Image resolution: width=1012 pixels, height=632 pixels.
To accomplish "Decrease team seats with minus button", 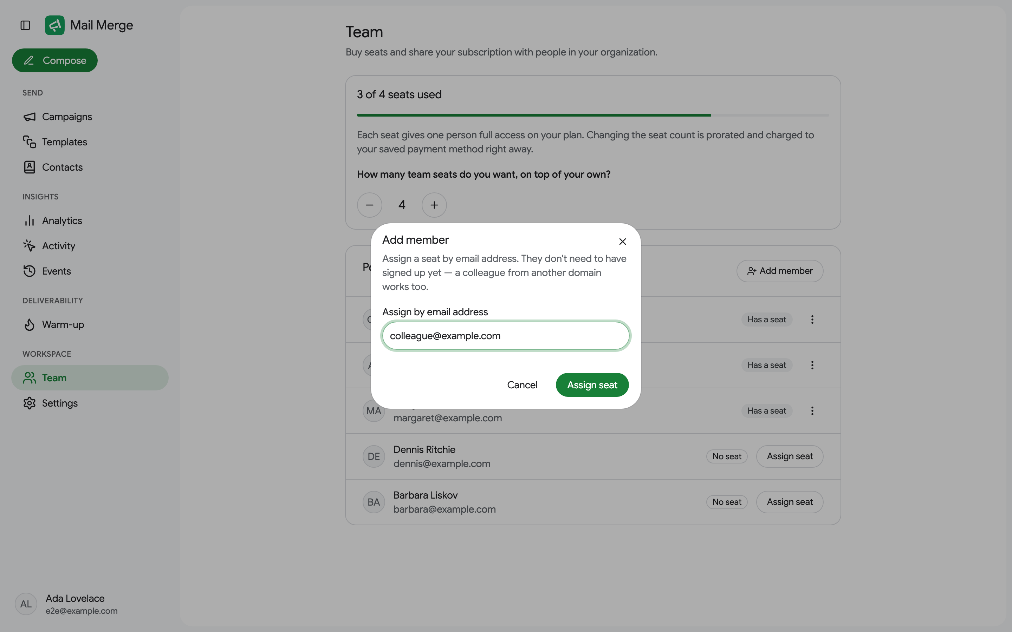I will tap(370, 205).
